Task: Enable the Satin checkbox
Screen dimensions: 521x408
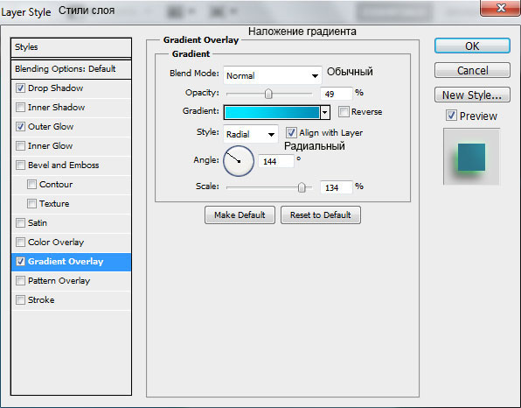Action: pos(20,223)
